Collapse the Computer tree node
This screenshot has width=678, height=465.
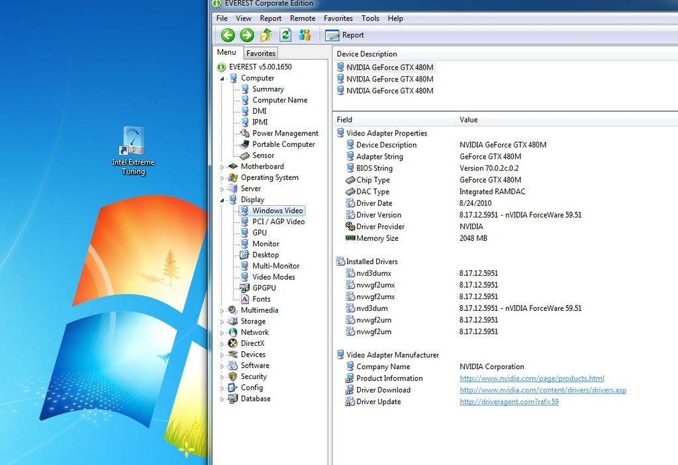tap(222, 79)
